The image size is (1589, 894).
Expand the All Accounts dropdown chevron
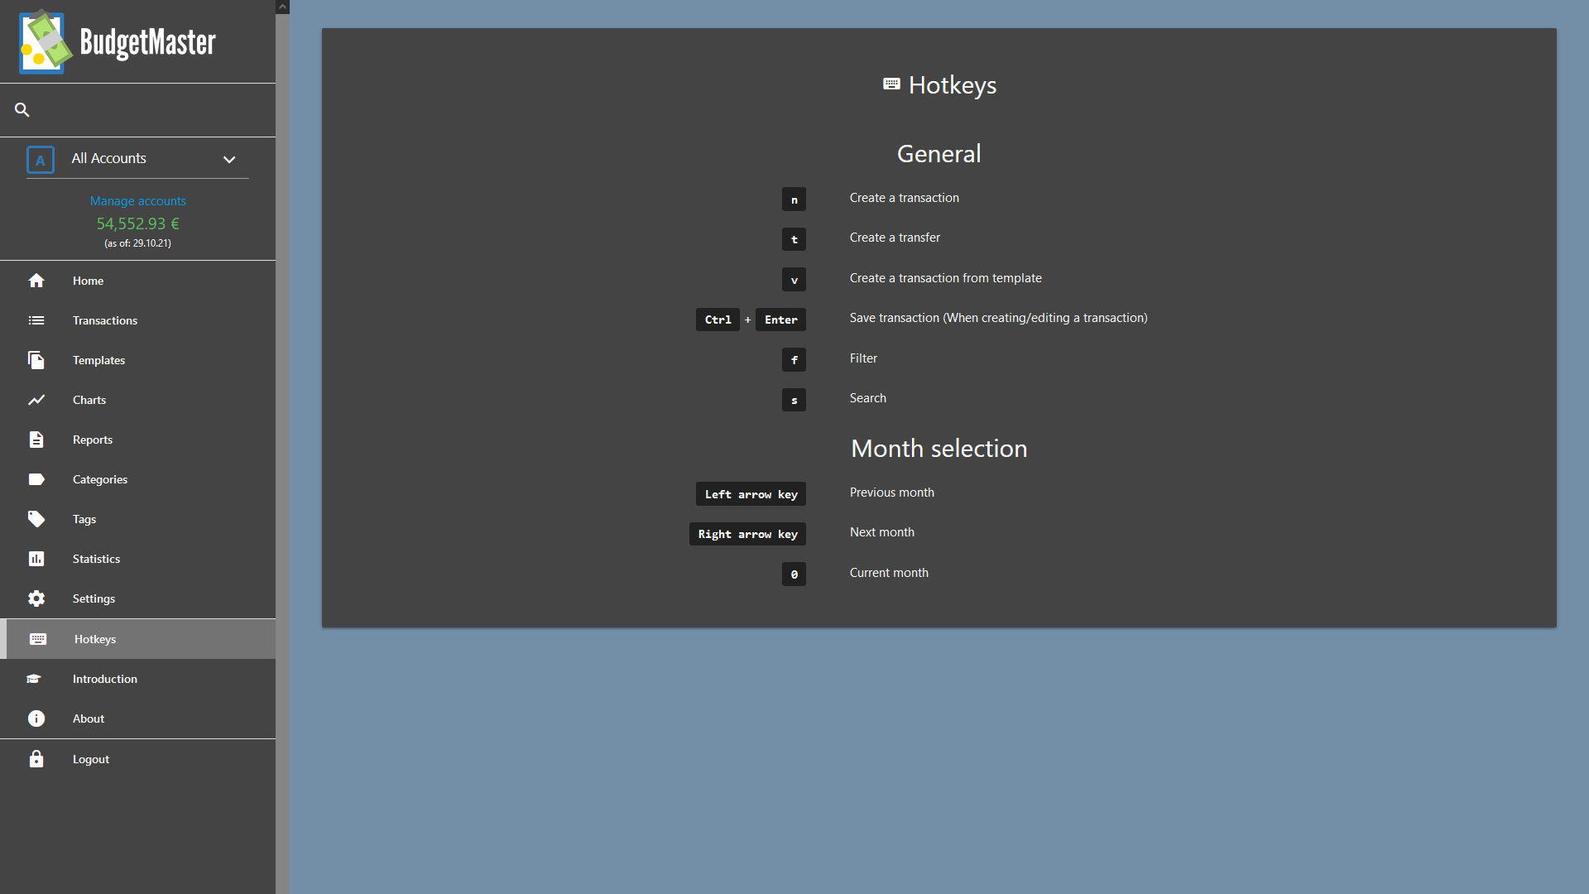tap(229, 160)
